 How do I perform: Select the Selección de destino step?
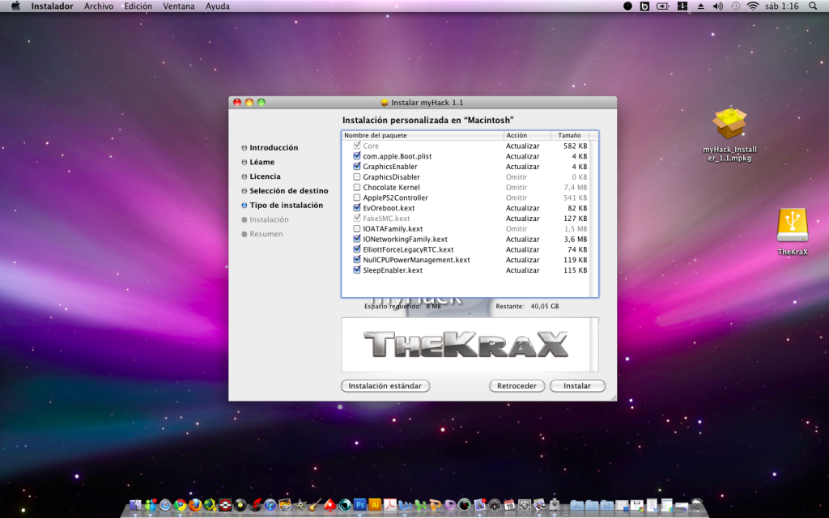click(289, 190)
